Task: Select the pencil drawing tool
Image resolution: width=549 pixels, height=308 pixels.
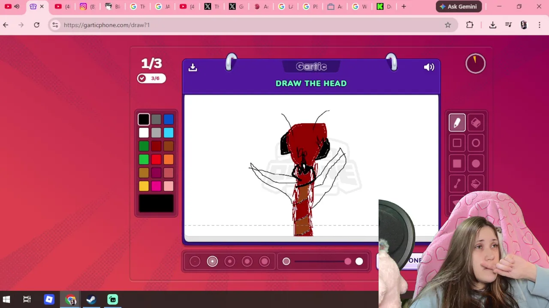Action: (457, 123)
